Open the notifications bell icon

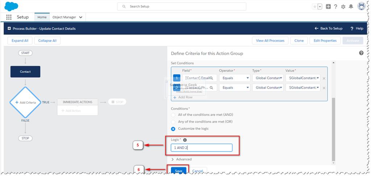(x=351, y=7)
